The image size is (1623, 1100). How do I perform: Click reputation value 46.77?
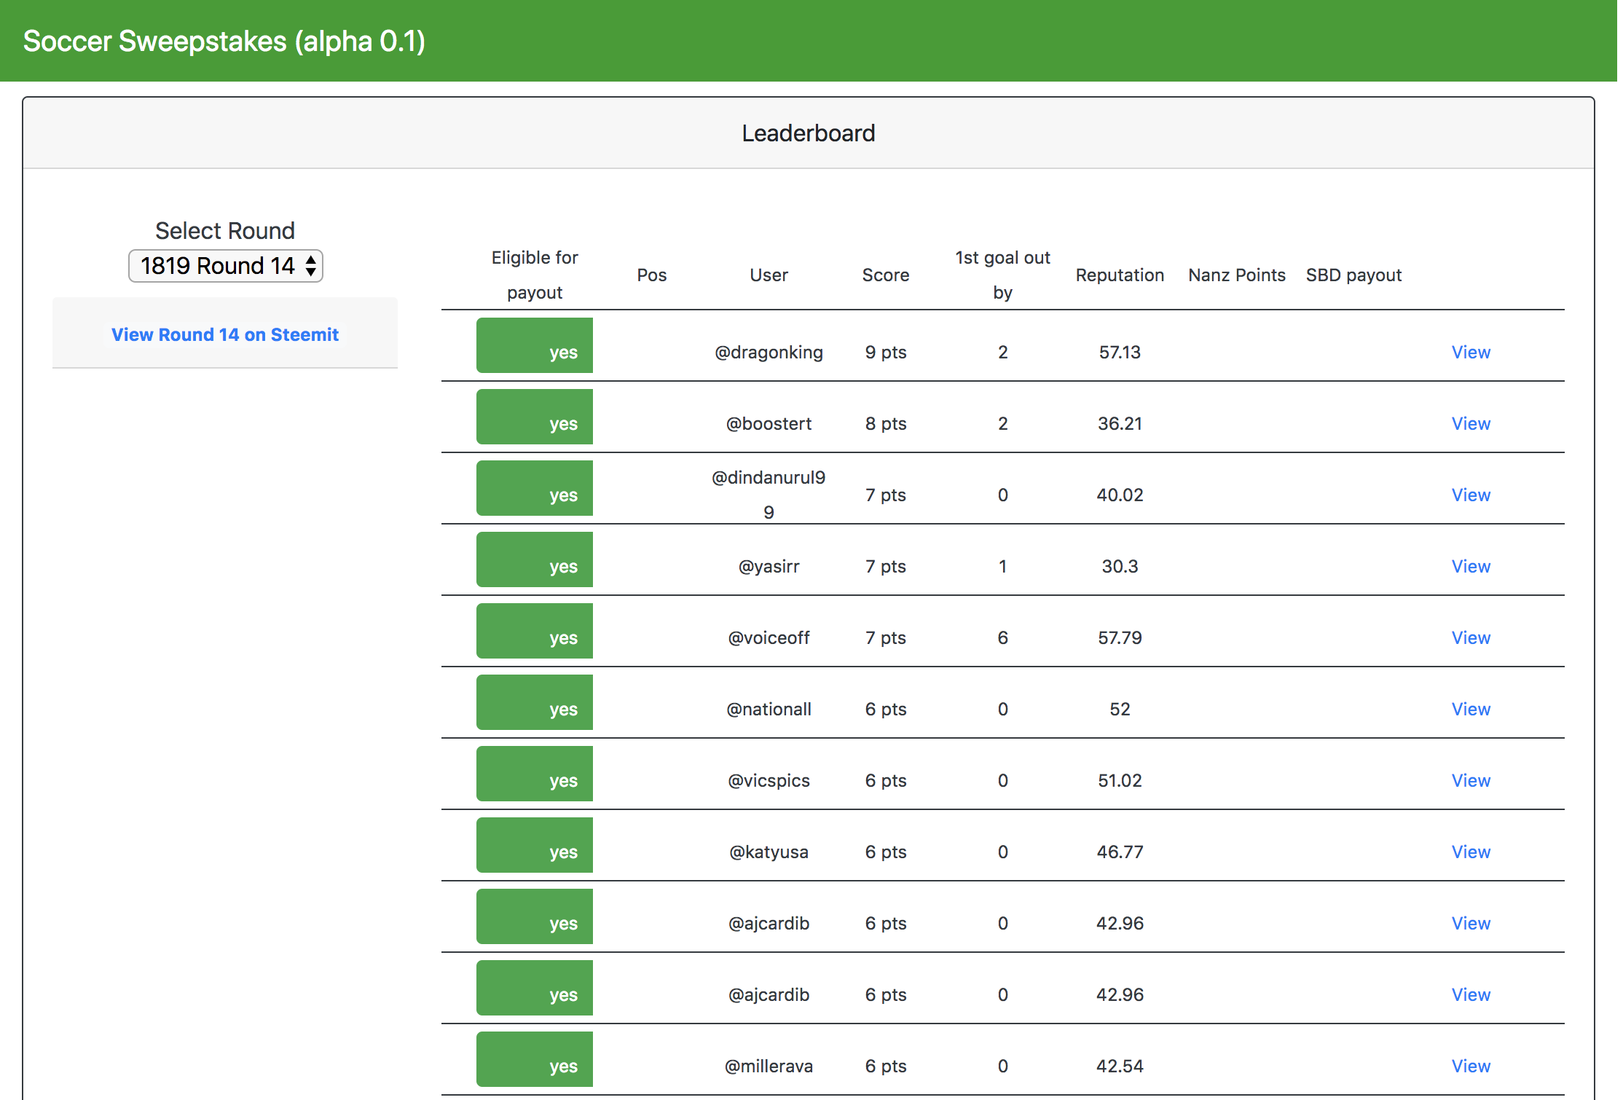[x=1120, y=852]
